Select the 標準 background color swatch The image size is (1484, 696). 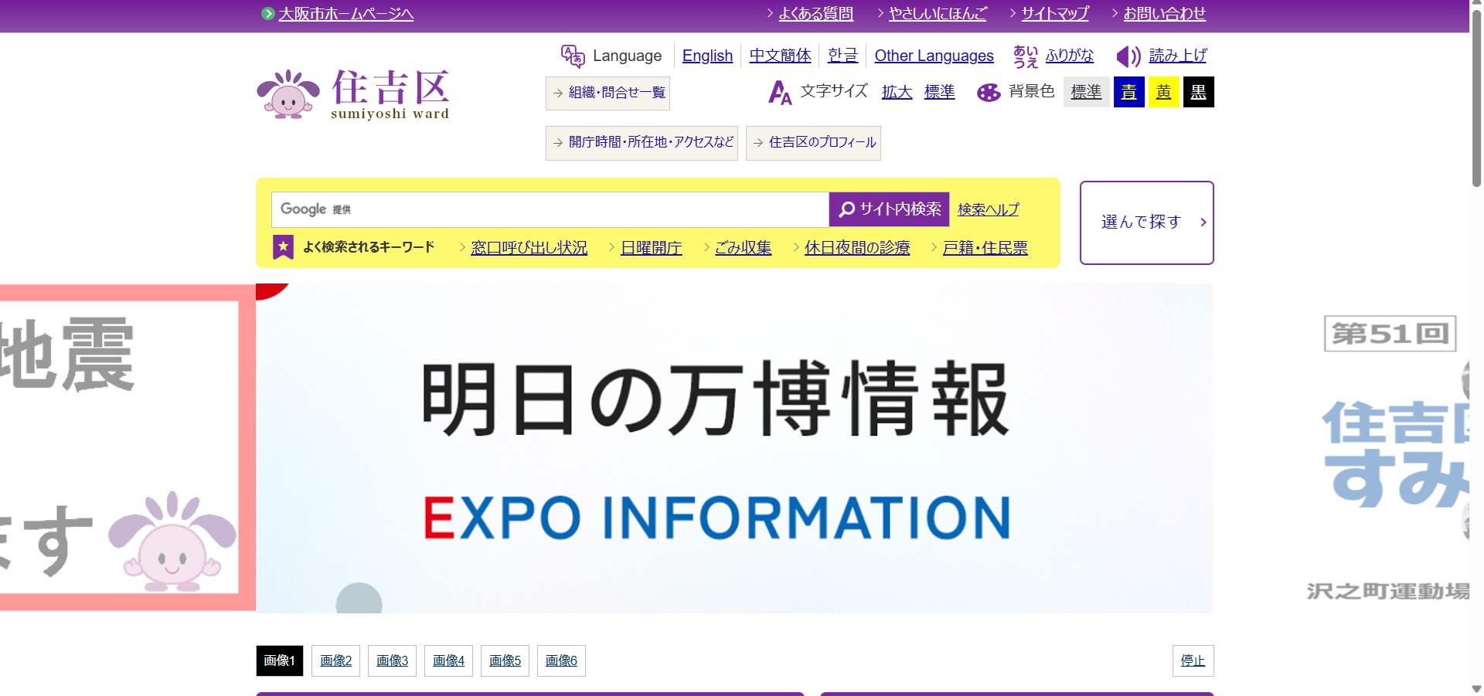[1086, 92]
